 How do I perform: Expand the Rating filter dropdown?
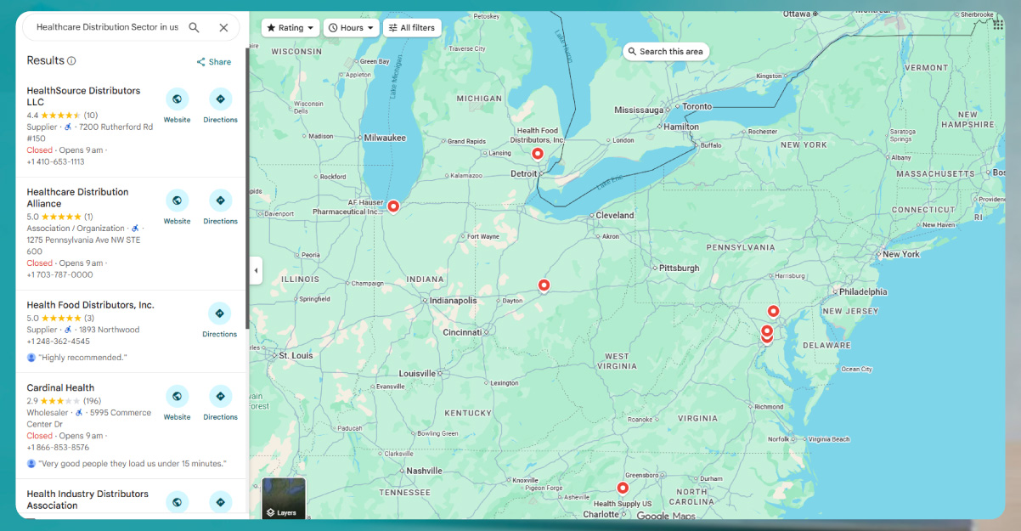291,28
